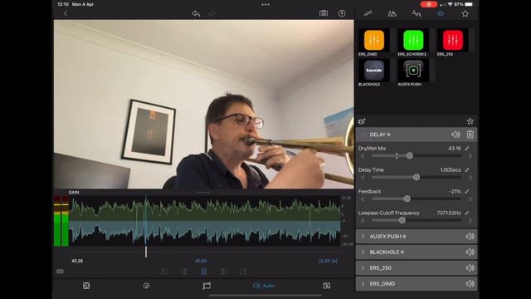Open the three-dot multitasking menu
531x299 pixels.
tap(265, 4)
